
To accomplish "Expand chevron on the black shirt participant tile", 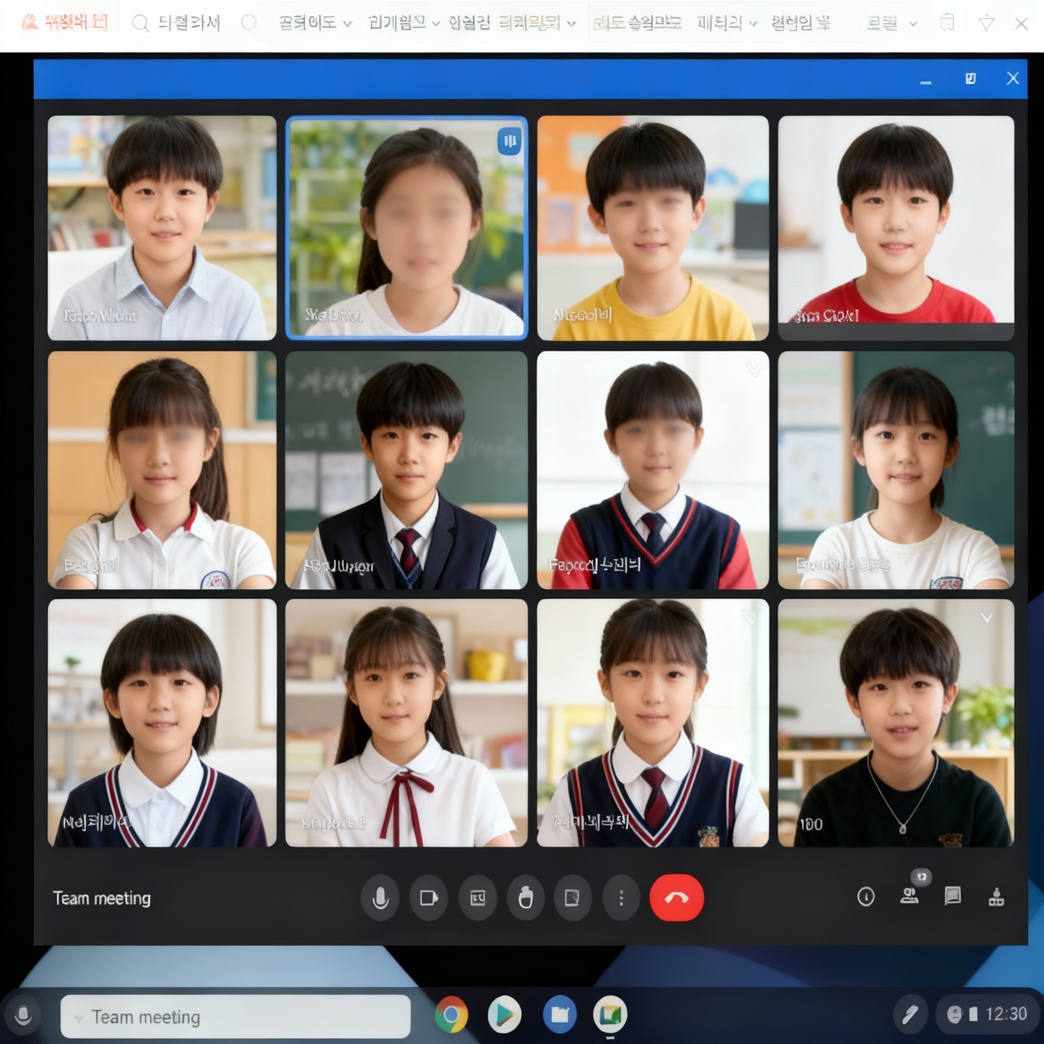I will coord(986,618).
